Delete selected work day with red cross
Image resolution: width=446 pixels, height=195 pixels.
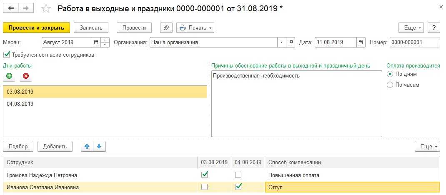(x=26, y=76)
